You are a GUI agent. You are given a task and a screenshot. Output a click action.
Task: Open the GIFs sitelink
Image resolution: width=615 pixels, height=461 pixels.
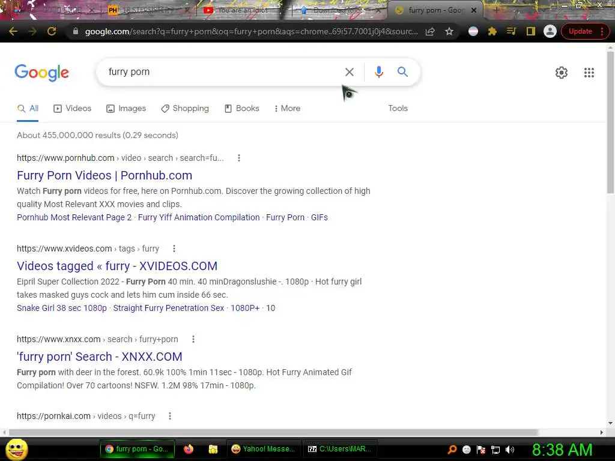(x=320, y=217)
